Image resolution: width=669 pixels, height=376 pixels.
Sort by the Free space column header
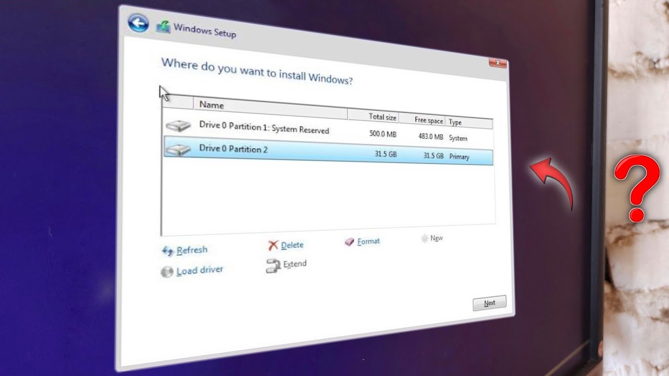click(423, 120)
